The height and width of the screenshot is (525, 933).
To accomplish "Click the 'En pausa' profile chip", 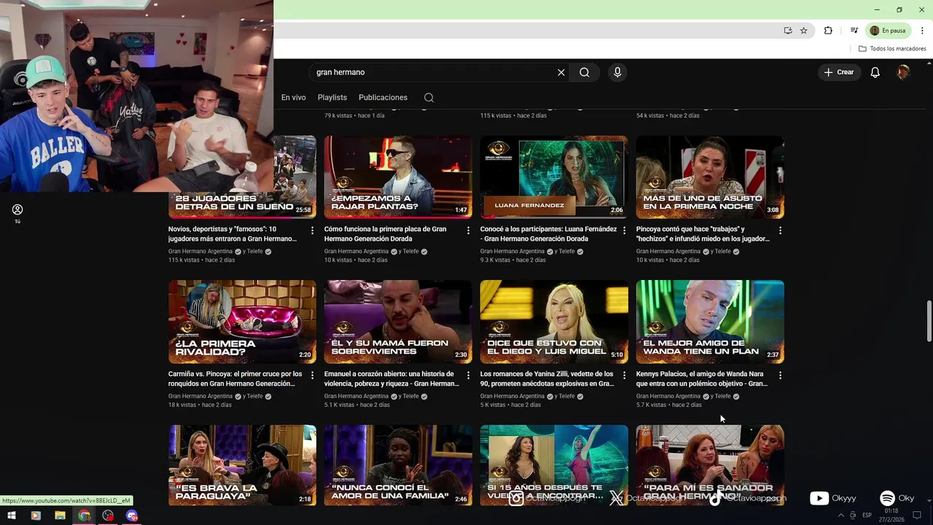I will point(888,31).
